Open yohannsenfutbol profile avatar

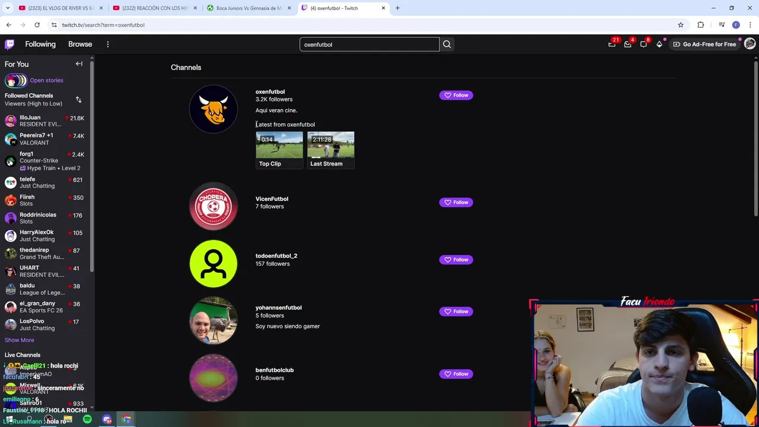pos(213,321)
